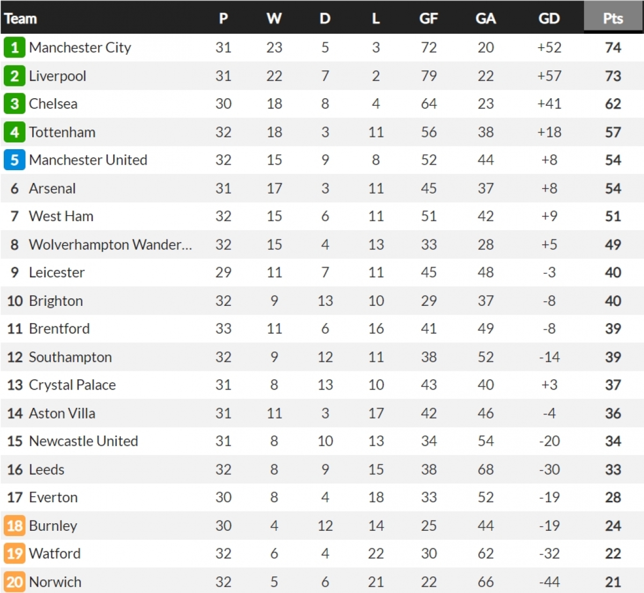
Task: Click the blue position 5 badge
Action: click(x=14, y=160)
